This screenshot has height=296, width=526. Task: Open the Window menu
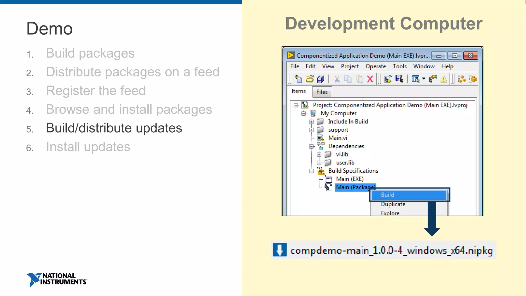(x=424, y=66)
